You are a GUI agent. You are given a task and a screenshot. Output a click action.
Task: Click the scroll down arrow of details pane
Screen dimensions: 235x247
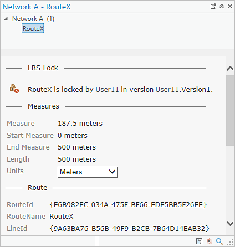point(230,223)
